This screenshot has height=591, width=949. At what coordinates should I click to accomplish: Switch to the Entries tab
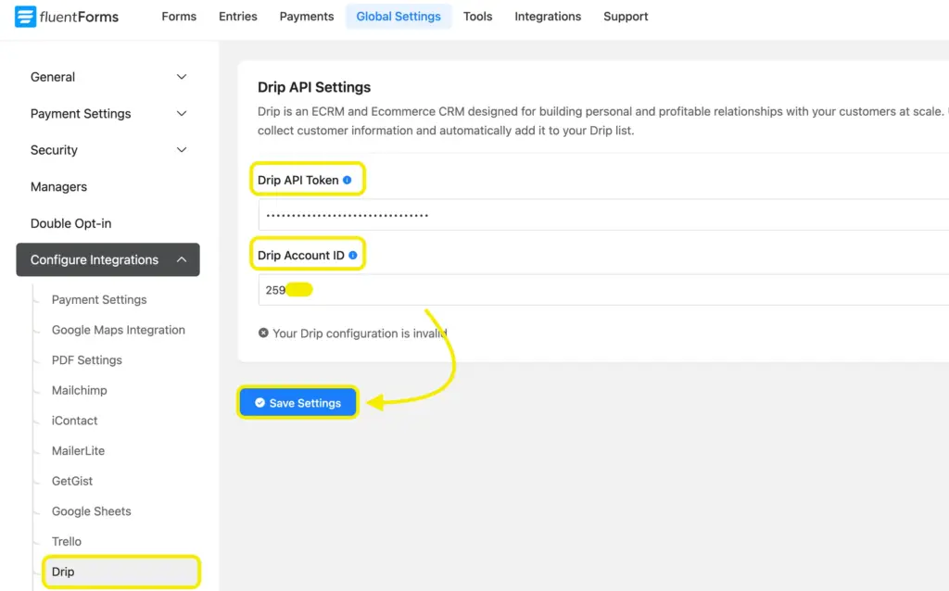(x=237, y=16)
